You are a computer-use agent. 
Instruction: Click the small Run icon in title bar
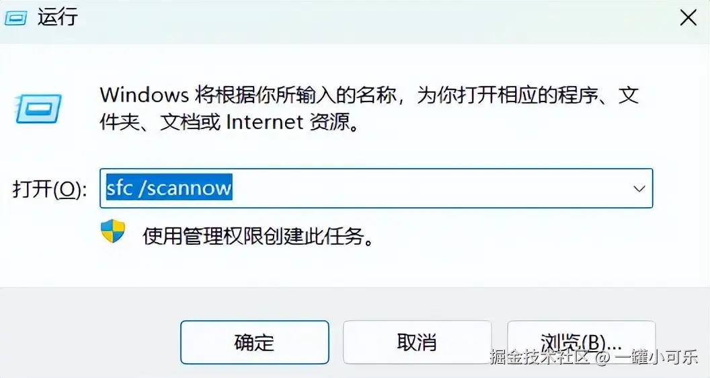(x=15, y=18)
